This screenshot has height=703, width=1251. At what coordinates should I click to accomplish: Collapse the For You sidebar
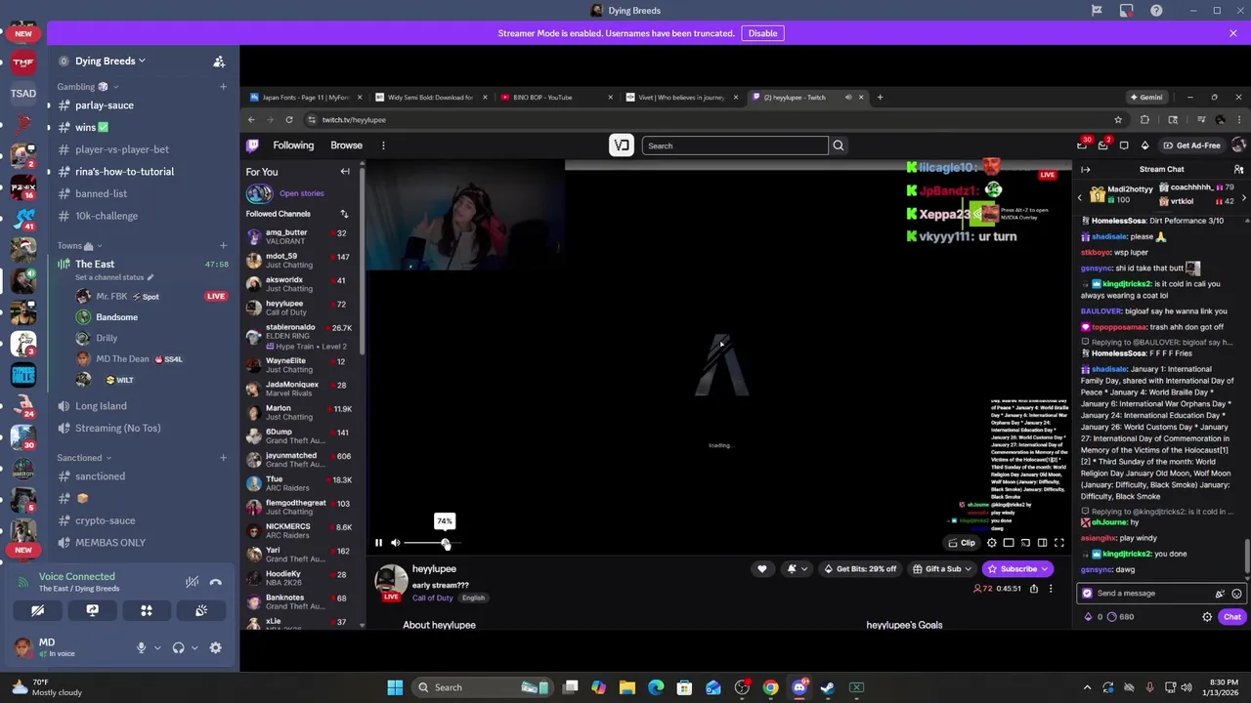tap(345, 172)
